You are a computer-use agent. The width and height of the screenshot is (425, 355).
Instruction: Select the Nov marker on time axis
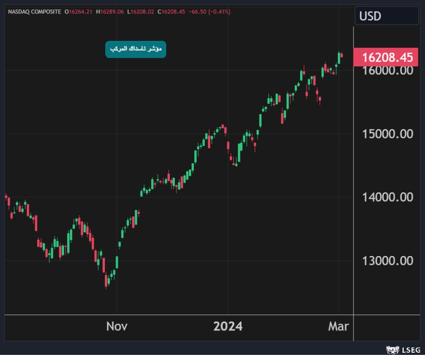(x=117, y=327)
